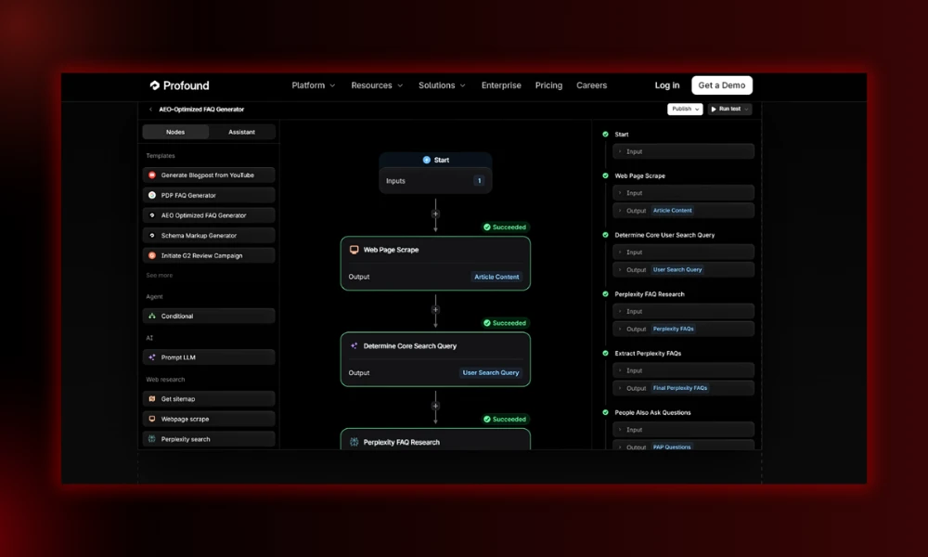This screenshot has height=557, width=928.
Task: Go to the Careers page
Action: pyautogui.click(x=592, y=85)
